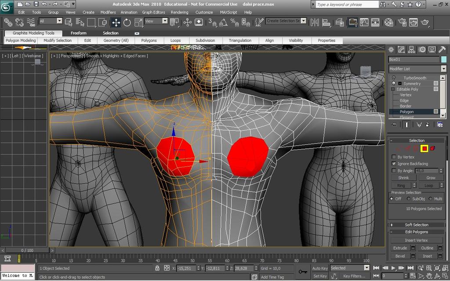
Task: Click the Mirror tool icon
Action: (x=315, y=22)
